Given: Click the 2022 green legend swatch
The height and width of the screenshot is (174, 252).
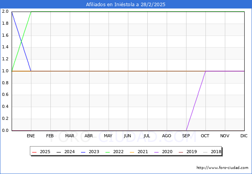Looking at the screenshot, I should point(108,152).
